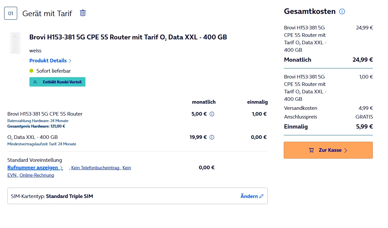Open Kein Telefonbucheintrag setting
This screenshot has width=388, height=228.
click(x=95, y=168)
